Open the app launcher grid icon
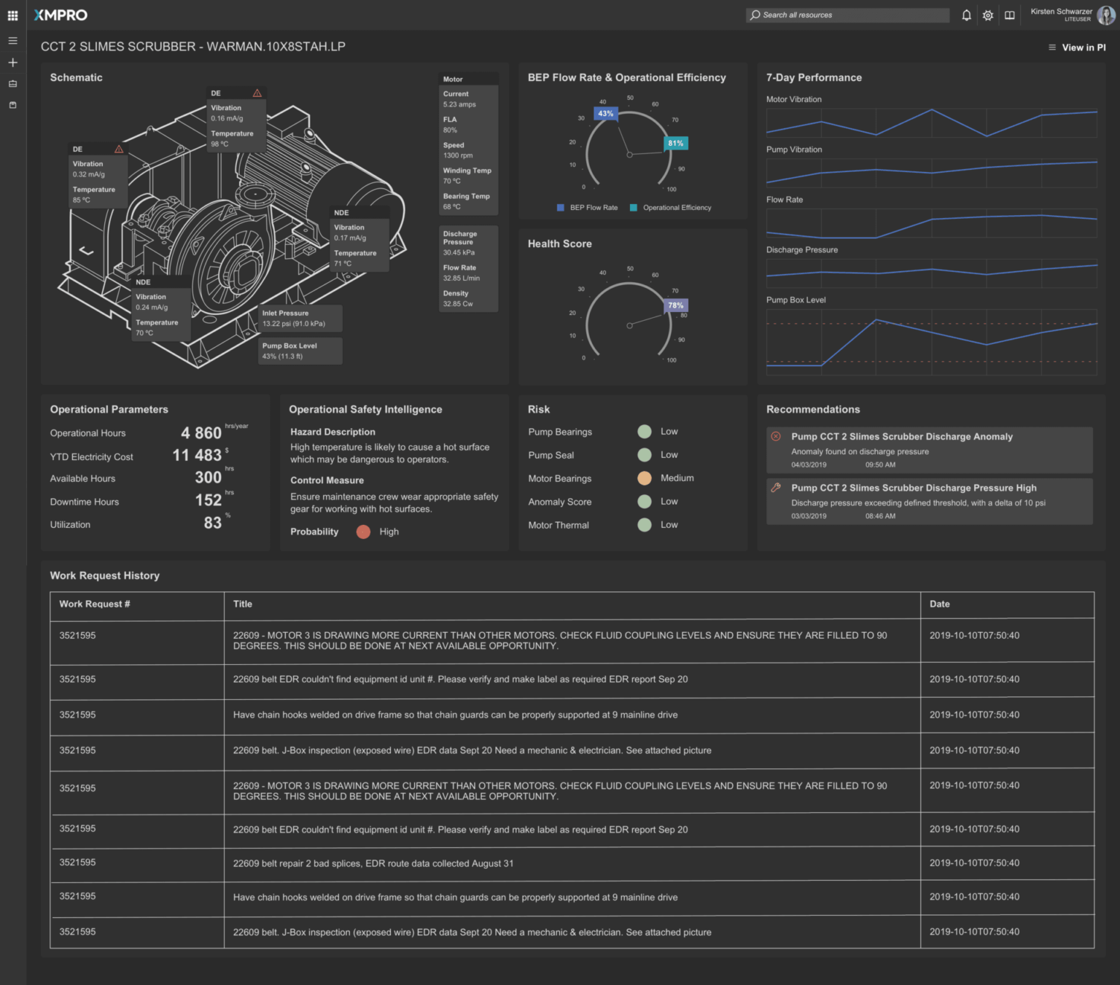This screenshot has width=1120, height=985. pyautogui.click(x=12, y=15)
